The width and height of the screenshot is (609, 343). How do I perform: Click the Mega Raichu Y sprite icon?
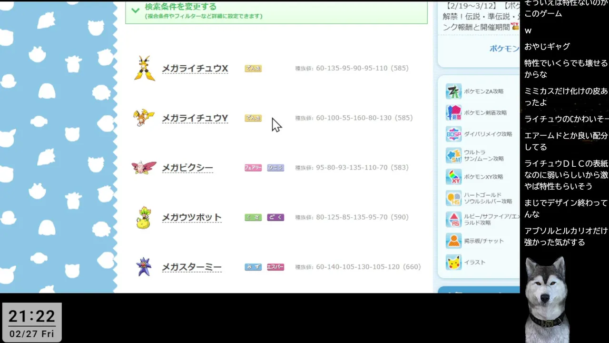click(x=144, y=118)
